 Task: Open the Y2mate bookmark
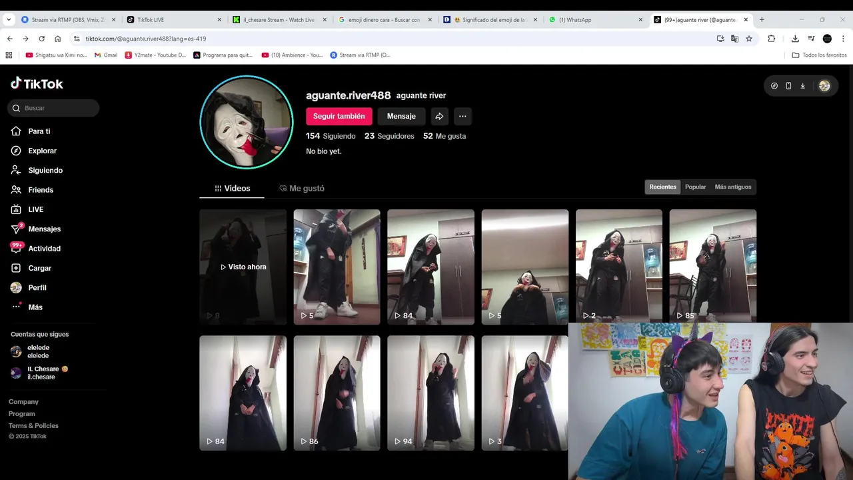pos(155,55)
